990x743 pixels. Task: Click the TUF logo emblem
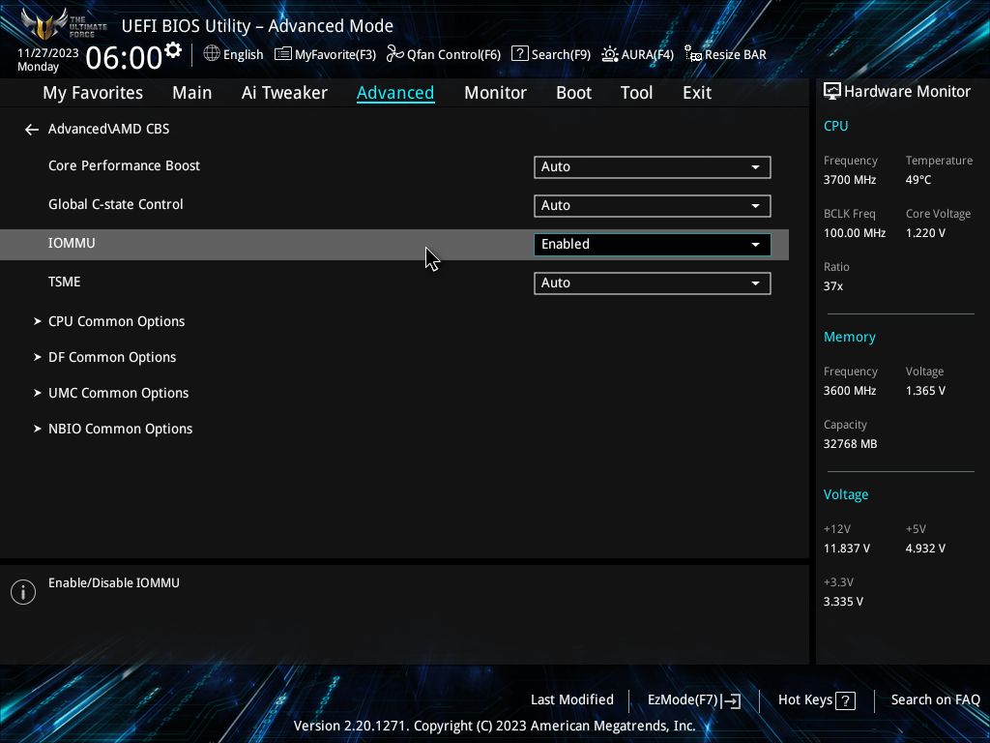pyautogui.click(x=44, y=24)
